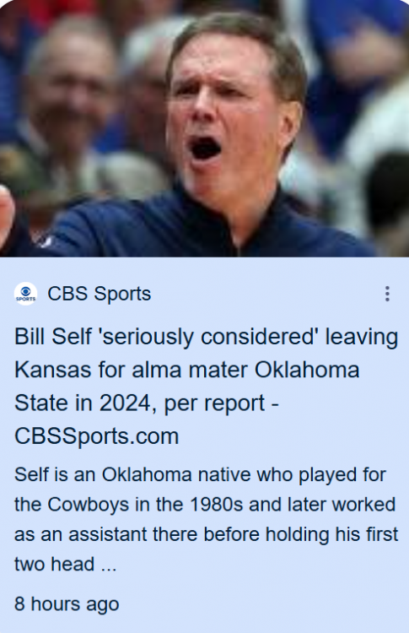Screen dimensions: 409x633
Task: Click the 'Self is an Oklahoma native' snippet
Action: click(x=206, y=519)
